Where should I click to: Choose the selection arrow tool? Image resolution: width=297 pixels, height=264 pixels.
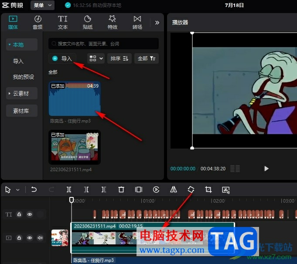coord(8,190)
